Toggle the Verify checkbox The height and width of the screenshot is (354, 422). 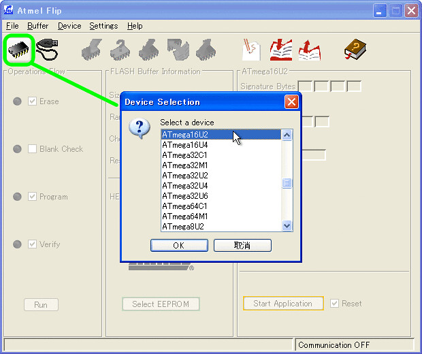(32, 244)
